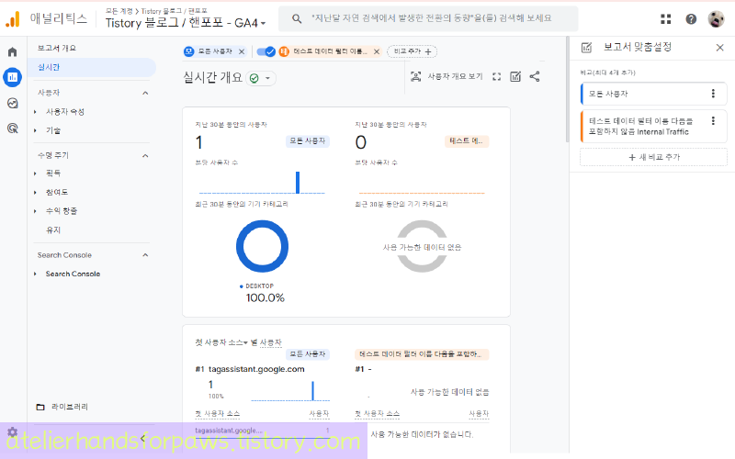Click 비교 추가 plus button
735x459 pixels.
tap(413, 51)
